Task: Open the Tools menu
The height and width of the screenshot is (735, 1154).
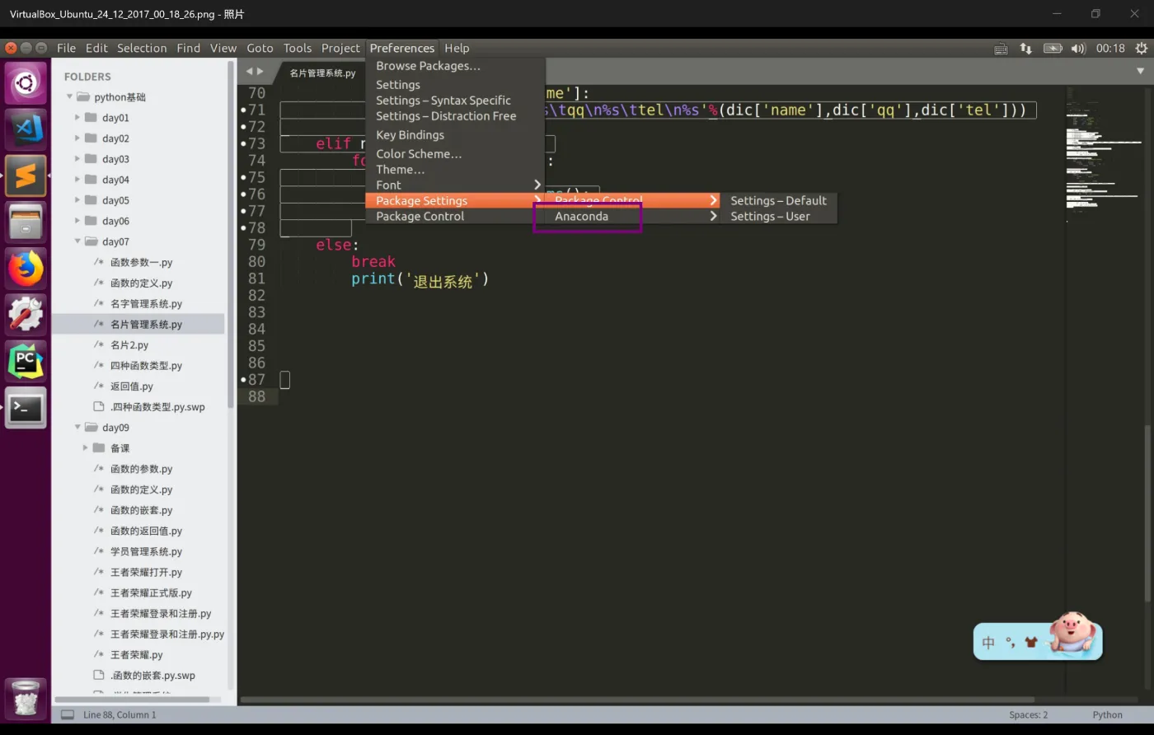Action: (298, 48)
